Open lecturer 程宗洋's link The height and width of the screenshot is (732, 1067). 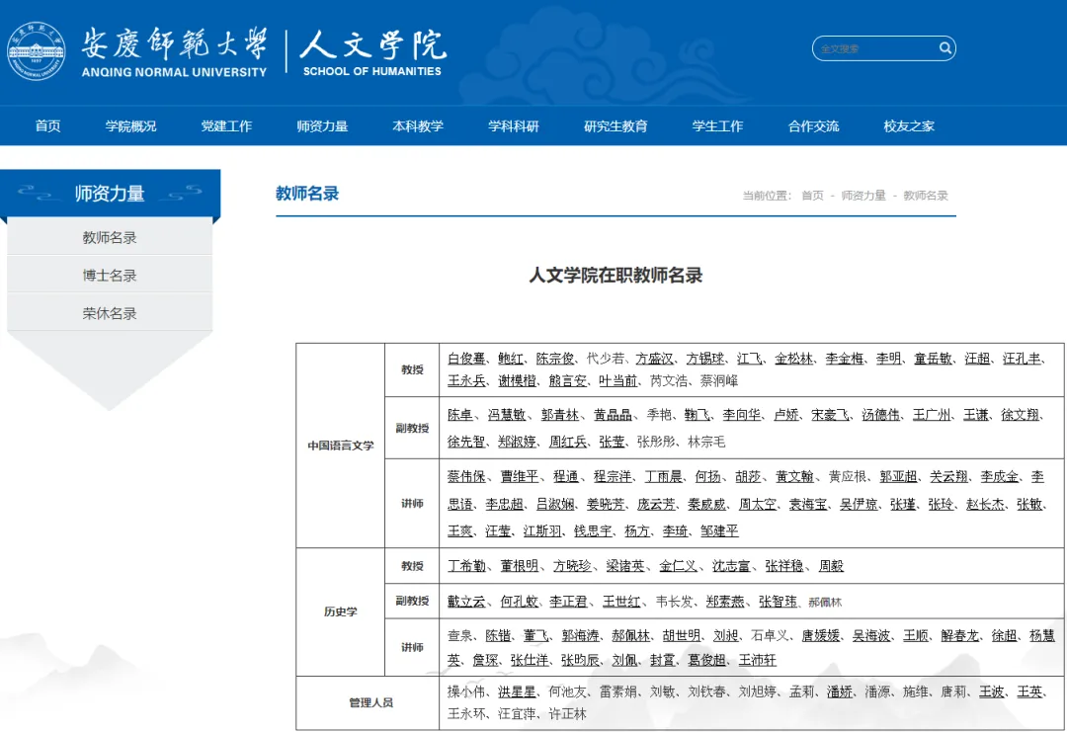[613, 477]
